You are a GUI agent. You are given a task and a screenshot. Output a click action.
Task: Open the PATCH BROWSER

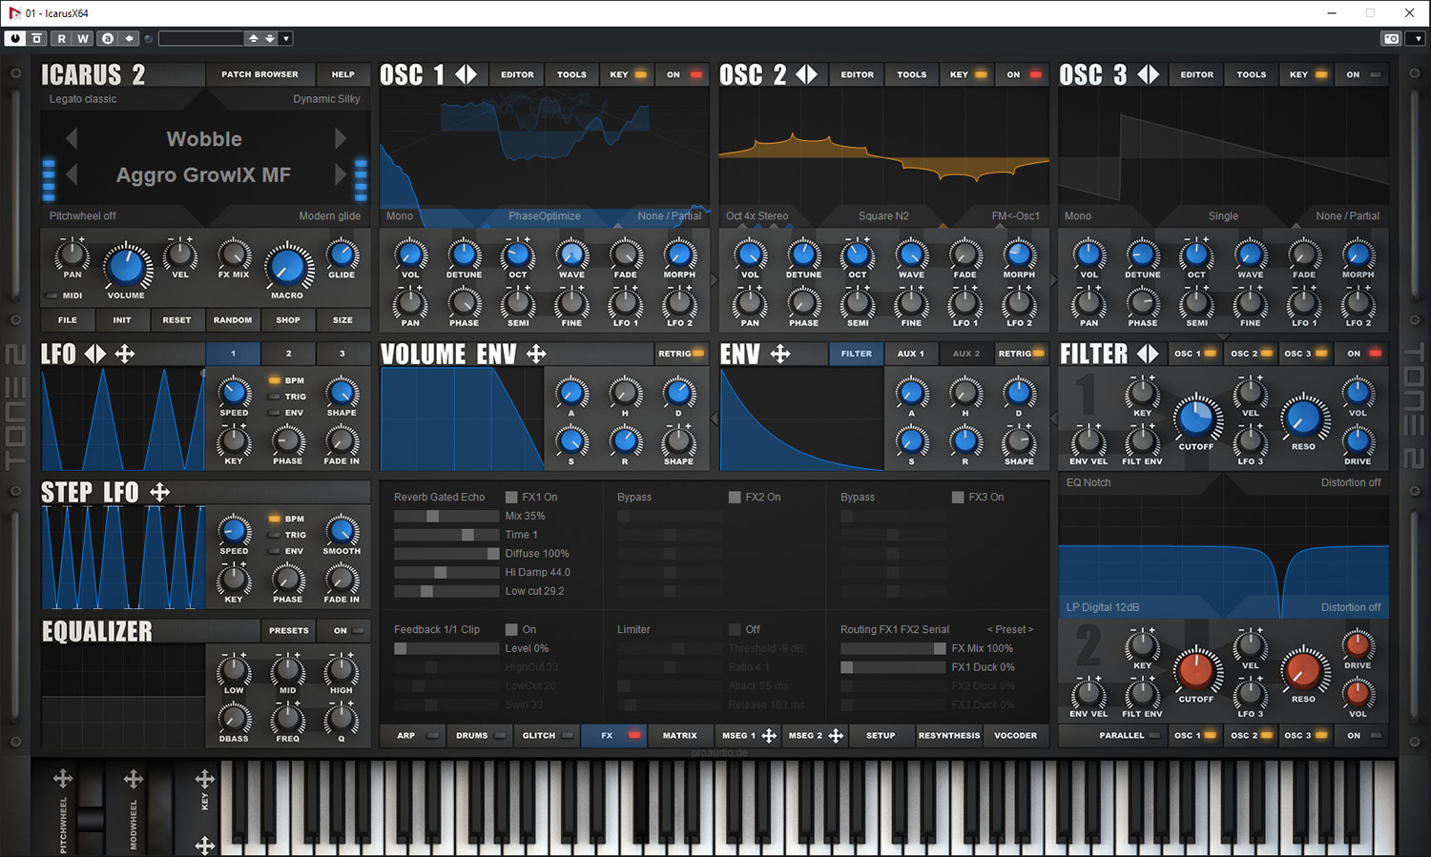point(259,74)
